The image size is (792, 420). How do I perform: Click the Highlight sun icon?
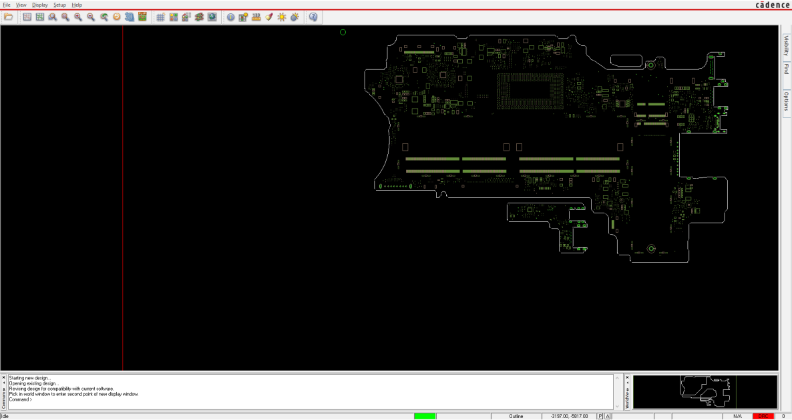click(282, 17)
